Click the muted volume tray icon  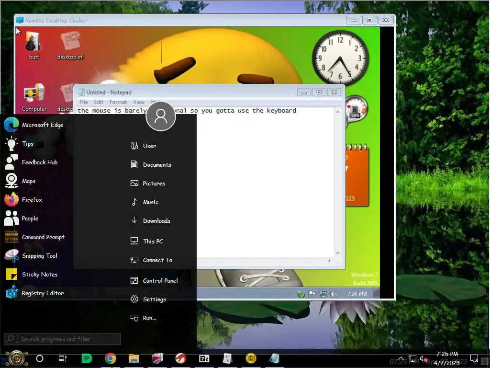coord(424,359)
